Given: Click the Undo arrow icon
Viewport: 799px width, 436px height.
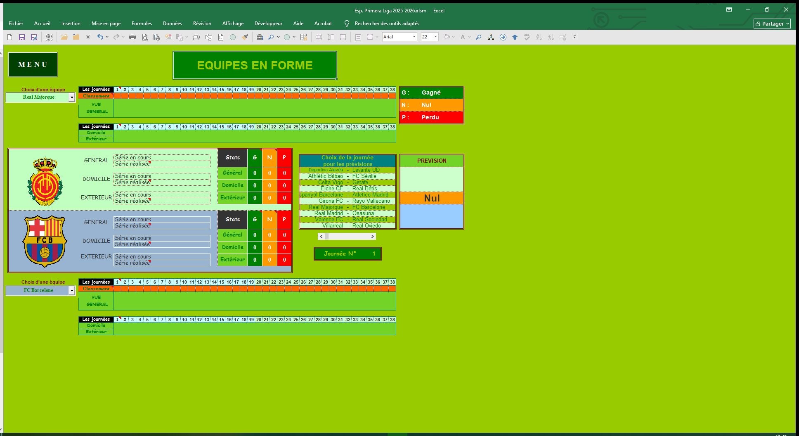Looking at the screenshot, I should (x=100, y=37).
